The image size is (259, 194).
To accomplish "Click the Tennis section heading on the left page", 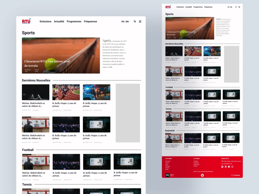I will click(27, 184).
